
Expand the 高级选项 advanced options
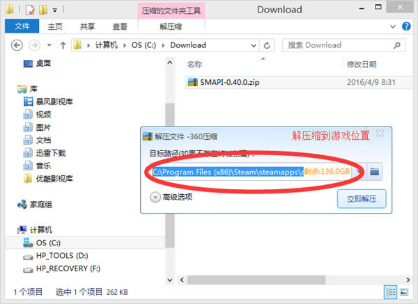(x=155, y=197)
